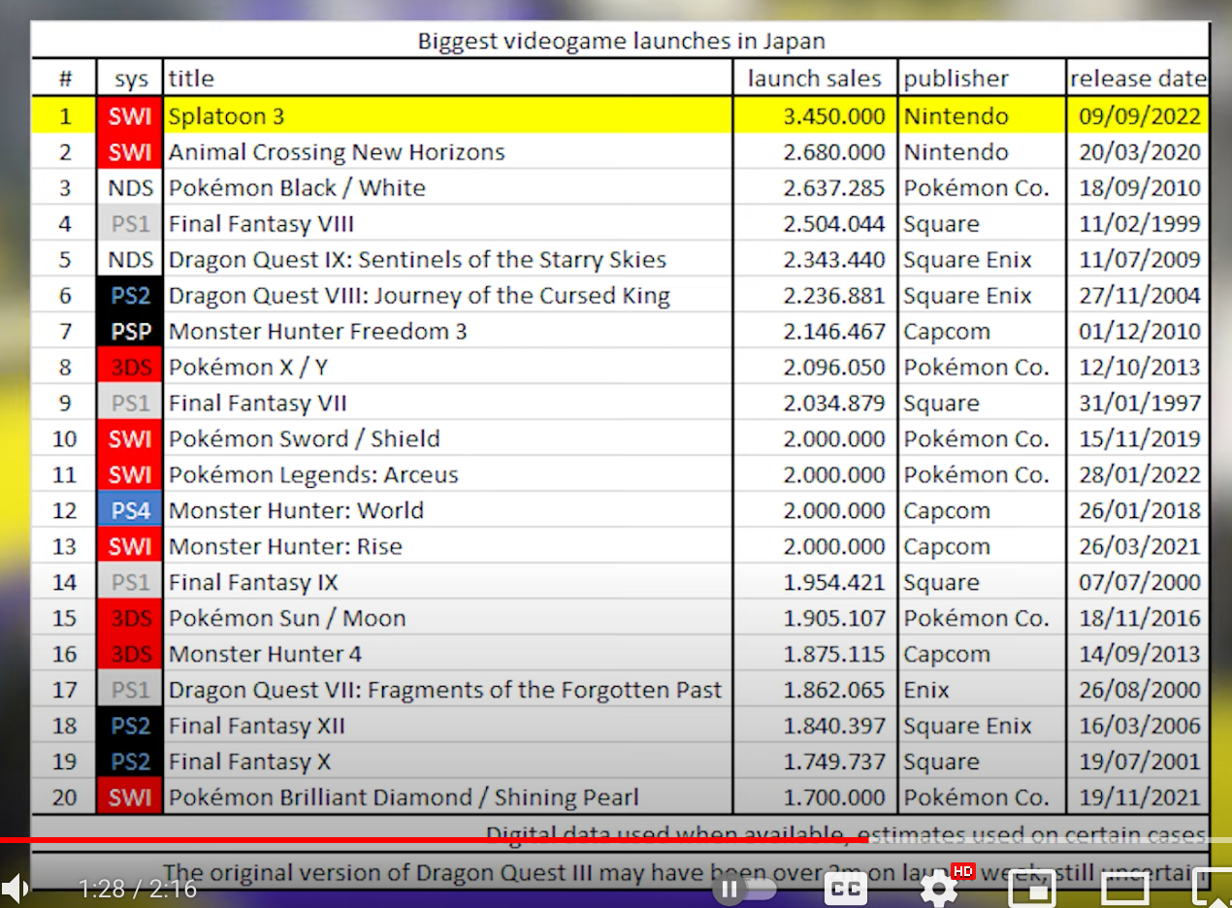Click 'Final Fantasy XII' title
Screen dimensions: 1232x908
pyautogui.click(x=256, y=727)
